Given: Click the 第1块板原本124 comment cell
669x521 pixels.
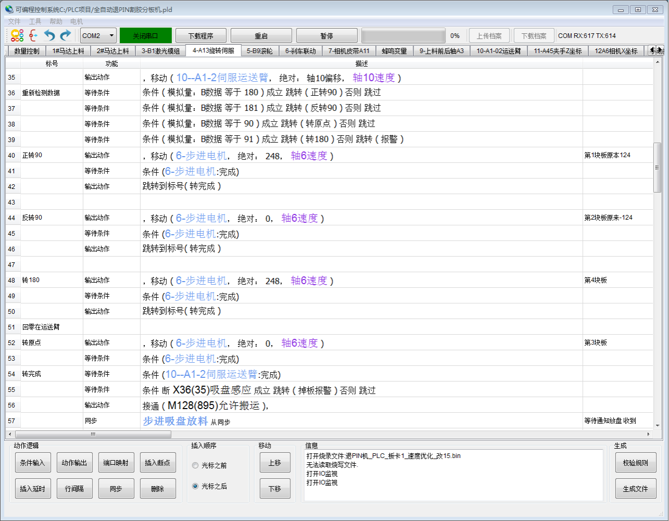Looking at the screenshot, I should click(617, 155).
